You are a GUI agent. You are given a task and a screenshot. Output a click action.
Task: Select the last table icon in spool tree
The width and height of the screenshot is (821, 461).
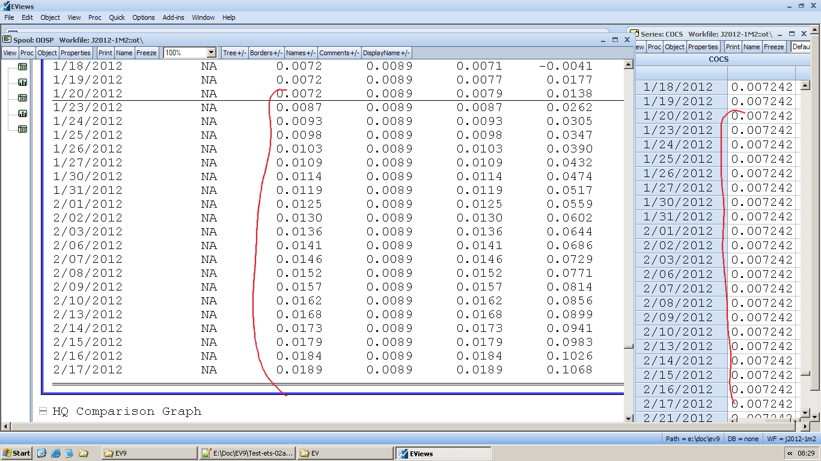point(22,129)
